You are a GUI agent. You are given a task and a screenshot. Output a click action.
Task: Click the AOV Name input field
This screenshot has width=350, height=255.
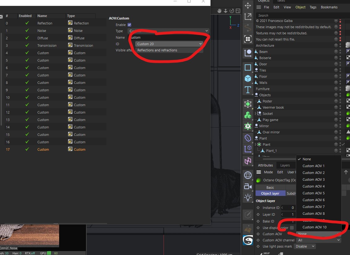coord(169,37)
